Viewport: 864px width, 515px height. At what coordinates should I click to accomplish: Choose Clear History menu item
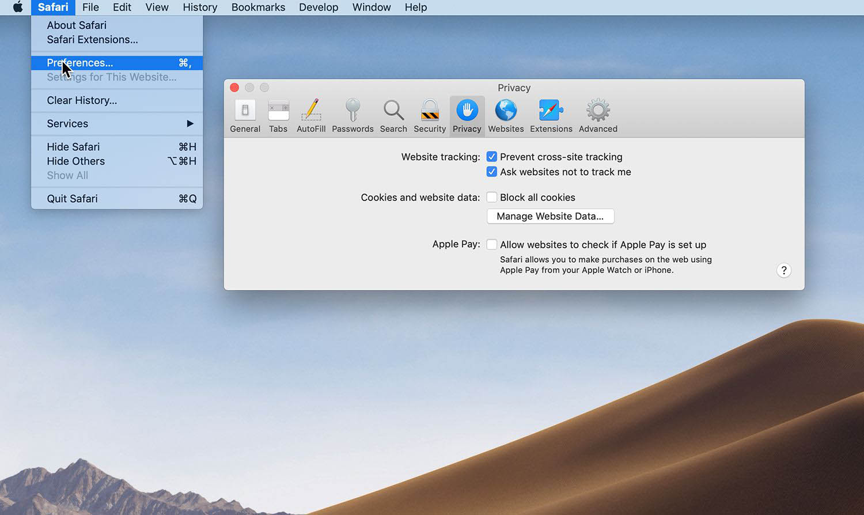(x=117, y=100)
